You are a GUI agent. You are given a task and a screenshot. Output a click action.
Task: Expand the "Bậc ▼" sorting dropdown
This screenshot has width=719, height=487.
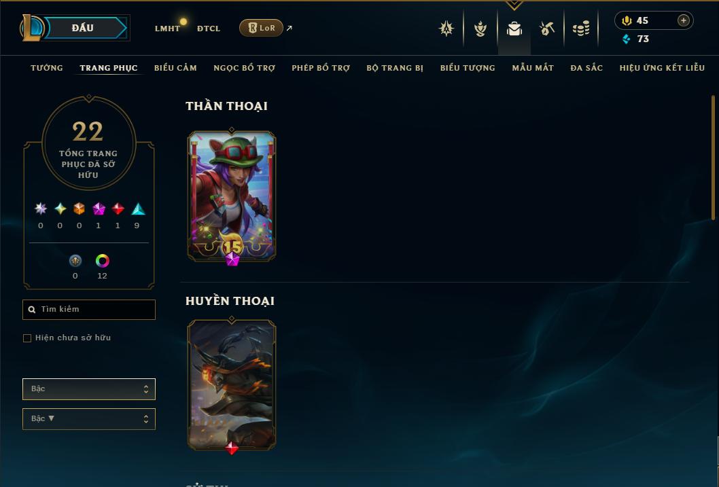tap(89, 418)
